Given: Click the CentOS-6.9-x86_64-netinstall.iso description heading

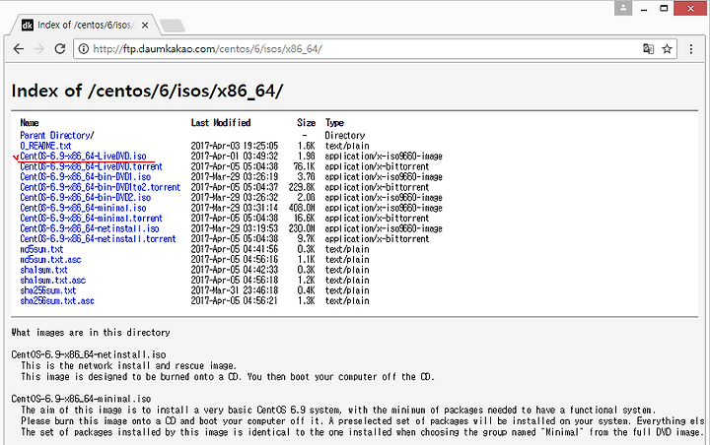Looking at the screenshot, I should [x=89, y=354].
